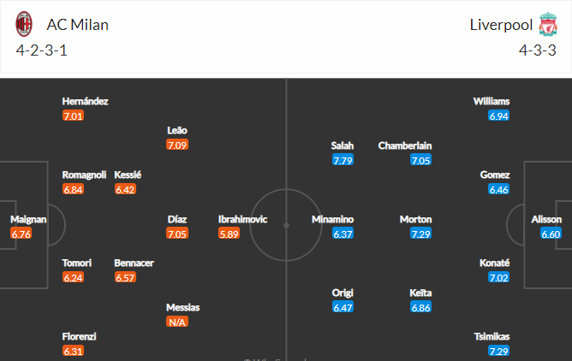Click Messias's N/A rating badge
Viewport: 572px width, 361px height.
[177, 322]
